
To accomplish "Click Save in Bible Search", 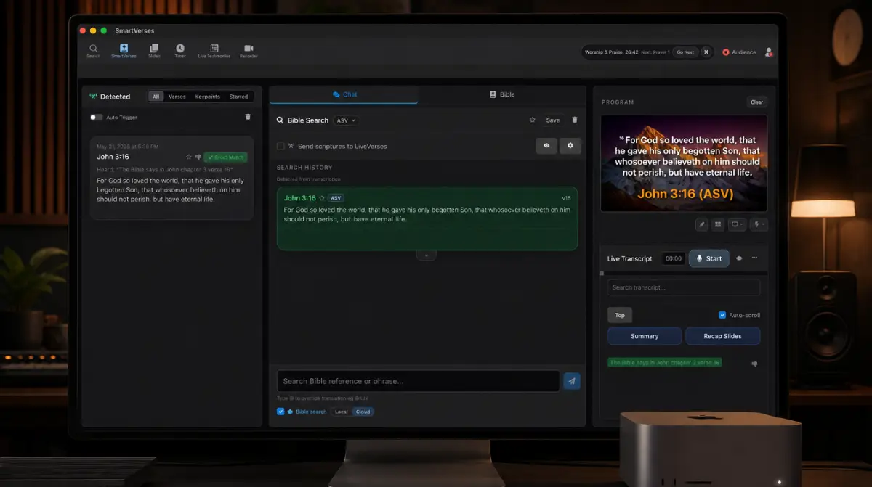I will [553, 120].
